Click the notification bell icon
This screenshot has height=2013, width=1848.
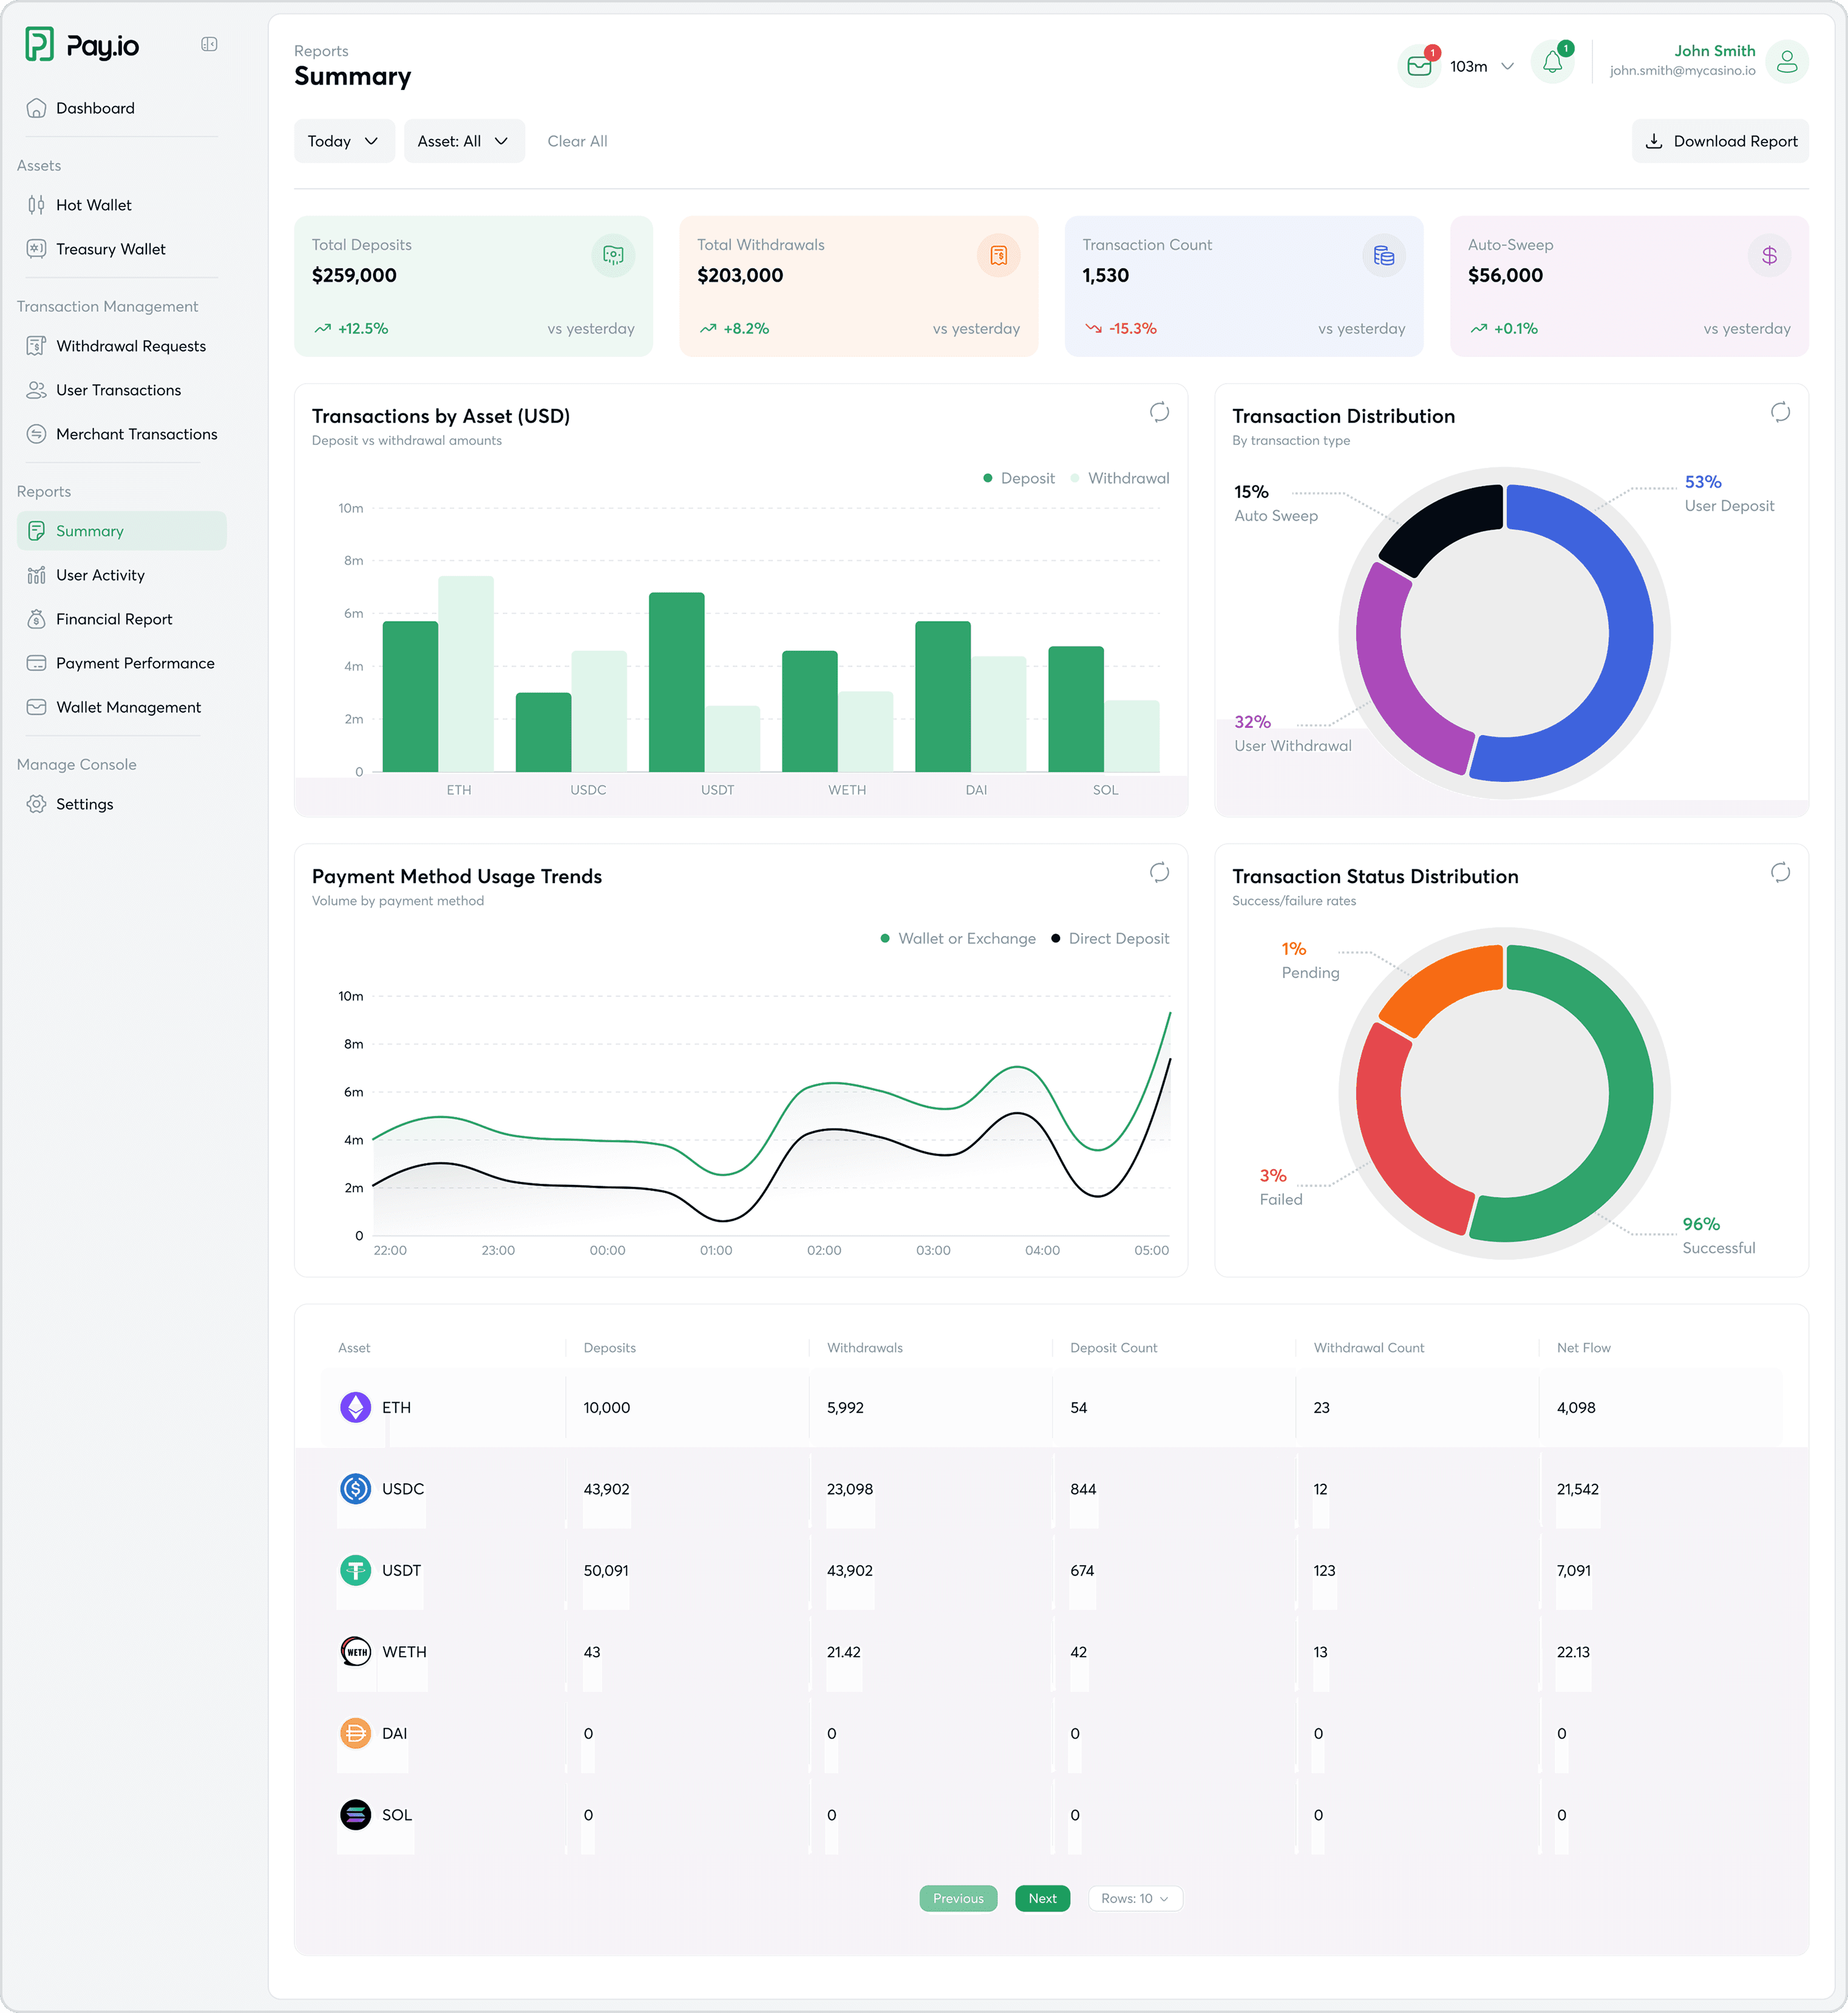coord(1554,62)
